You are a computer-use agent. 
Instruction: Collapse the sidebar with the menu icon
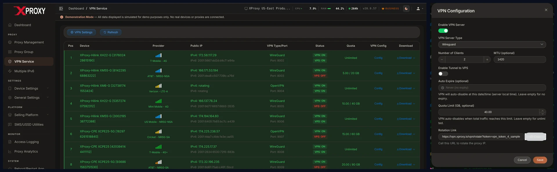[61, 8]
